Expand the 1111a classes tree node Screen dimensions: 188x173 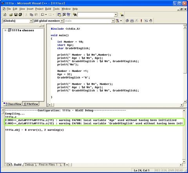[5, 30]
